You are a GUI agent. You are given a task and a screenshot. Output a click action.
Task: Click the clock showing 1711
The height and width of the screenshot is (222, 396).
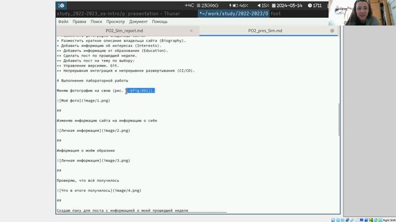tap(315, 6)
